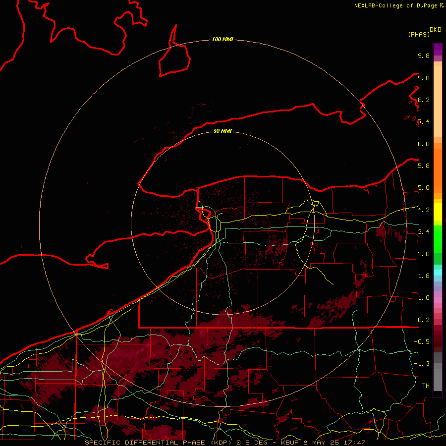Click the 5.0 scale value
This screenshot has width=446, height=446.
[424, 188]
